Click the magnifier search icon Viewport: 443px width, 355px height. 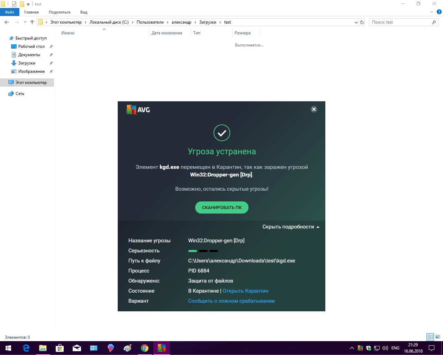tap(434, 22)
